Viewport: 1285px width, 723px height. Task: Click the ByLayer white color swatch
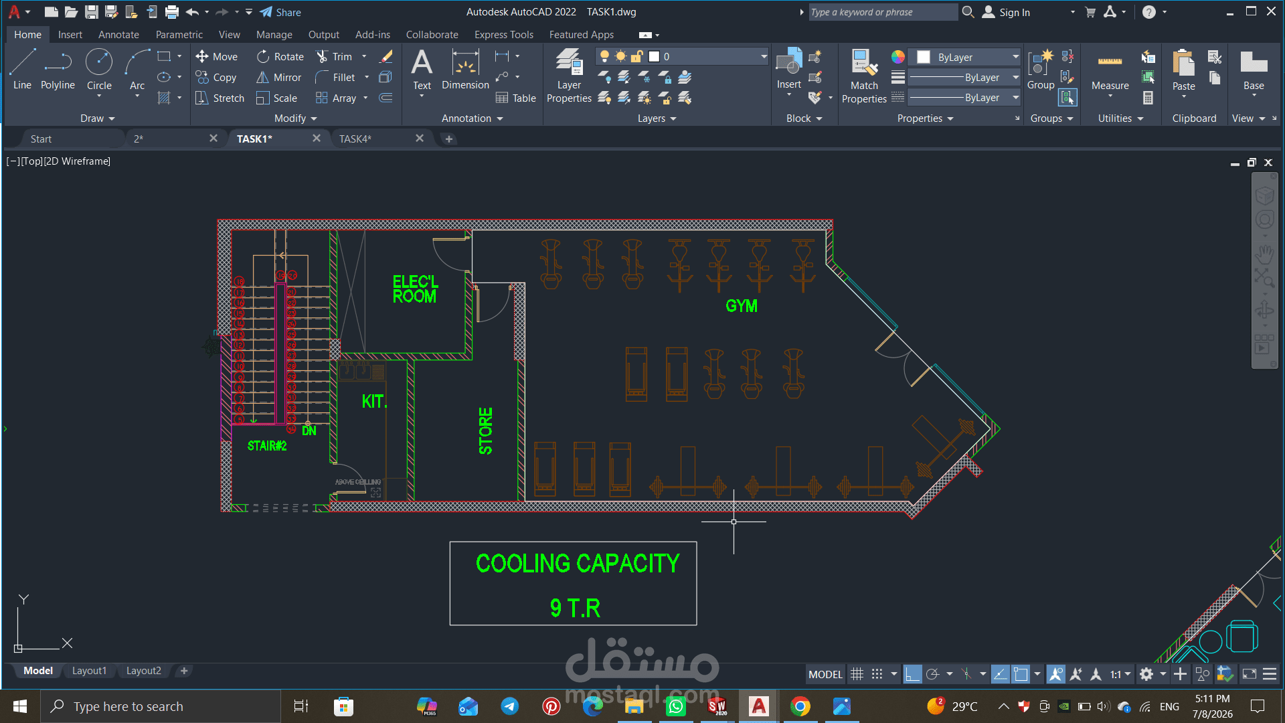[924, 58]
